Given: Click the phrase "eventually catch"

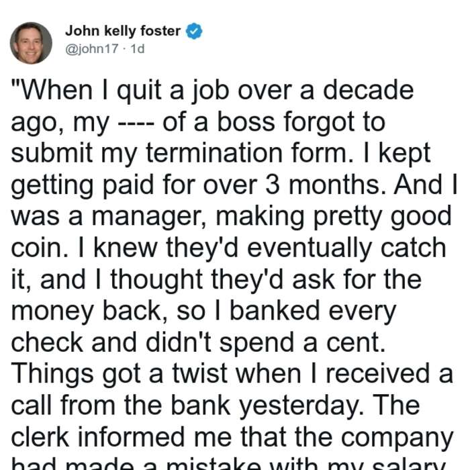Looking at the screenshot, I should tap(346, 248).
